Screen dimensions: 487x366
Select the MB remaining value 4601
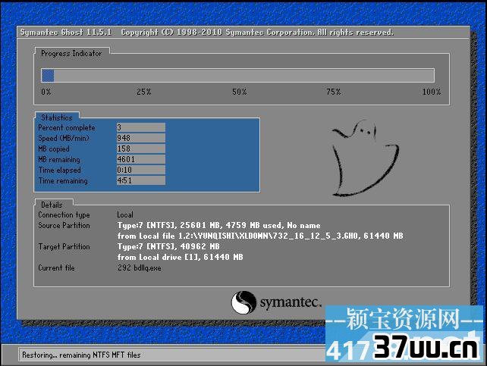pyautogui.click(x=141, y=159)
